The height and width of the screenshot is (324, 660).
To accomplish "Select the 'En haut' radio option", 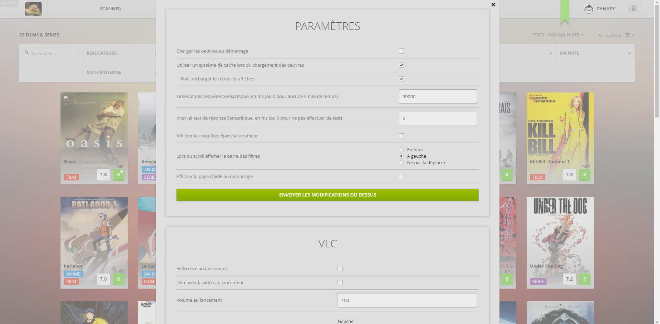I will coord(401,150).
